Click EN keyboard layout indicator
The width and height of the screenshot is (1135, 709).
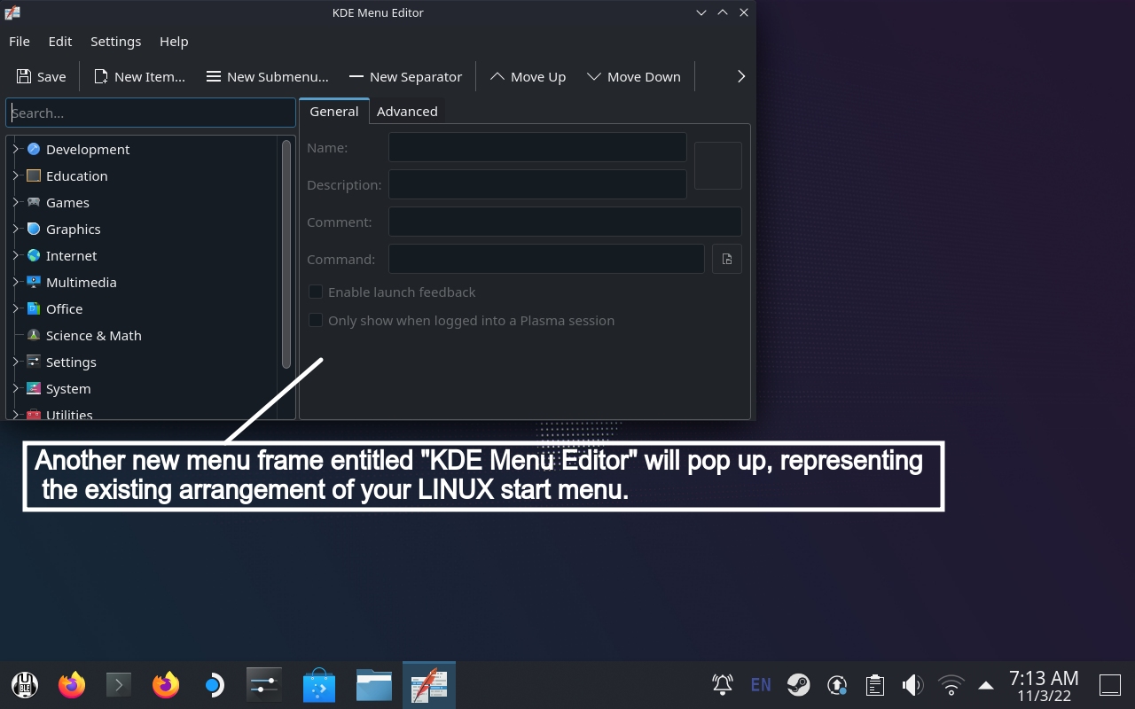[x=761, y=684]
